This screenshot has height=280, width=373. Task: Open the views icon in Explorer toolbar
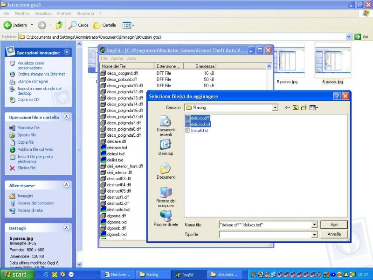click(x=128, y=25)
